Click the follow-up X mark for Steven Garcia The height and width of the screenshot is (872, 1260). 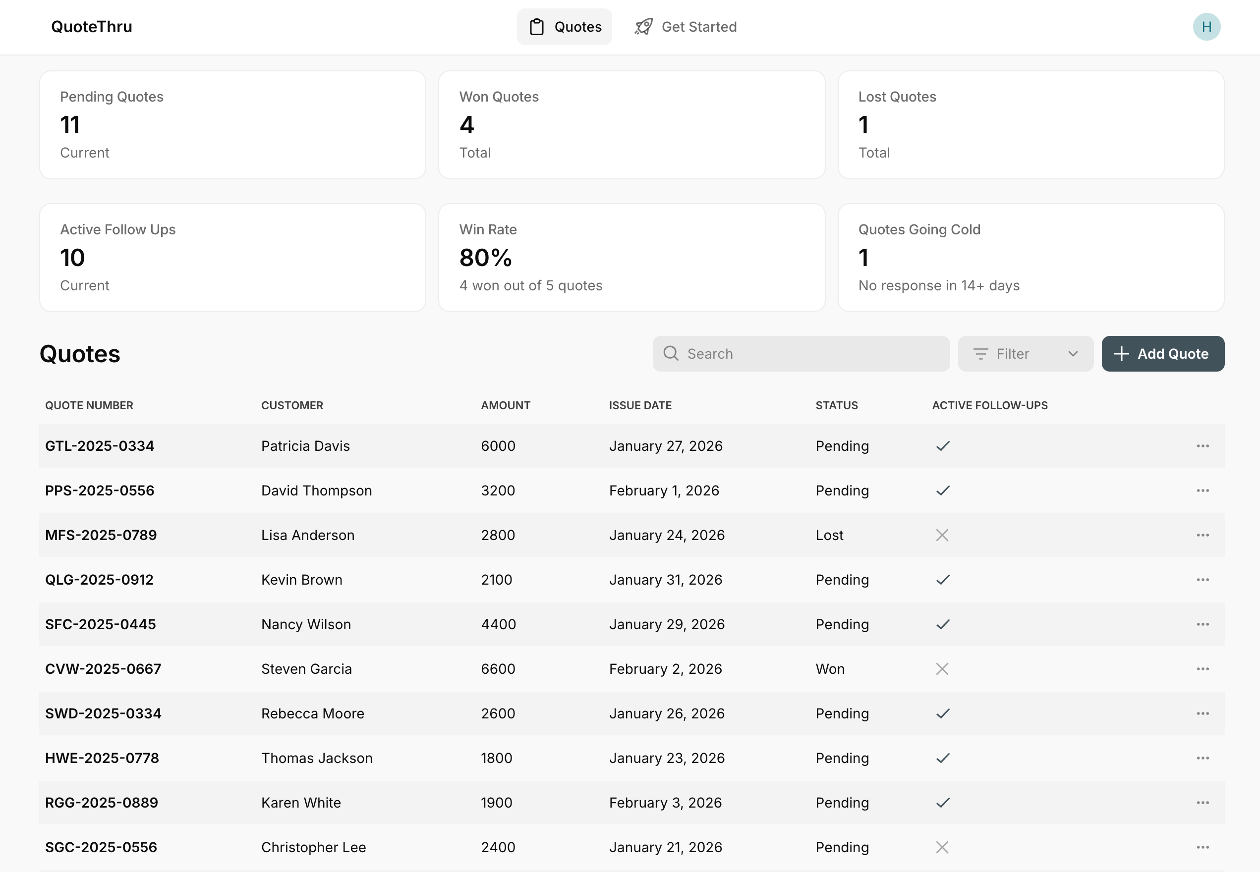tap(942, 669)
